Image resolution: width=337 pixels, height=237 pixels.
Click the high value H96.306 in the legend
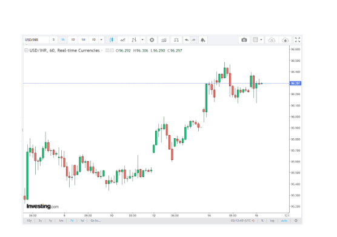click(141, 51)
